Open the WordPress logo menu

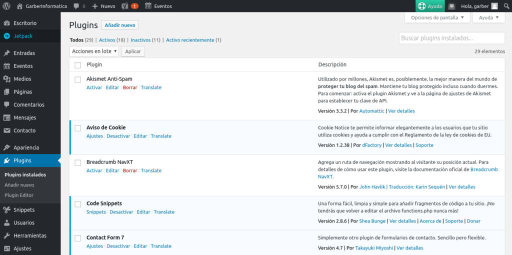coord(6,6)
